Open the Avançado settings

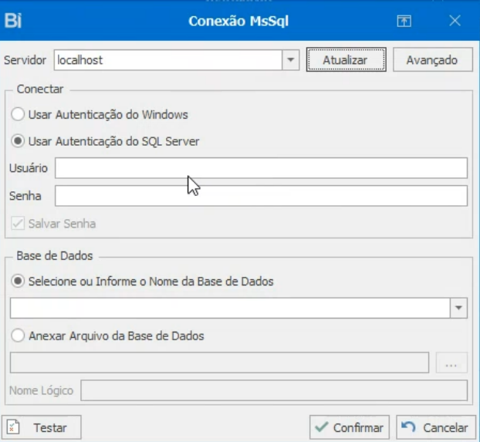point(432,59)
